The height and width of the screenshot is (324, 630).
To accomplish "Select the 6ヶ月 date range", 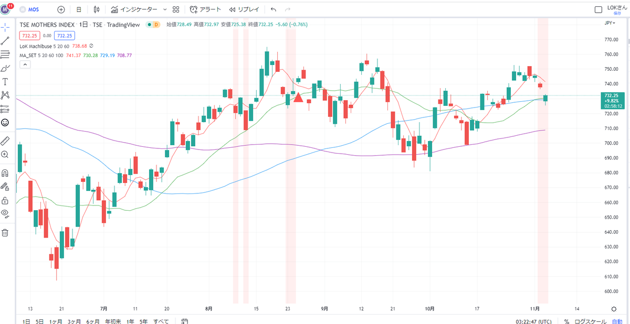I will coord(93,321).
